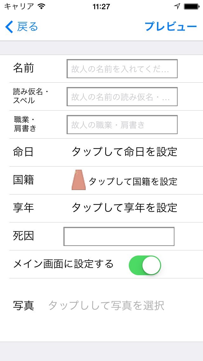Tap the battery icon in status bar

click(x=191, y=6)
